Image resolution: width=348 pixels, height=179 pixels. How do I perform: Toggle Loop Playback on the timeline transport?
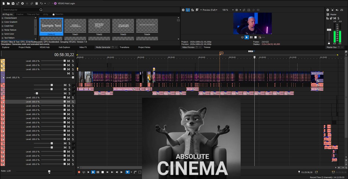(x=84, y=172)
